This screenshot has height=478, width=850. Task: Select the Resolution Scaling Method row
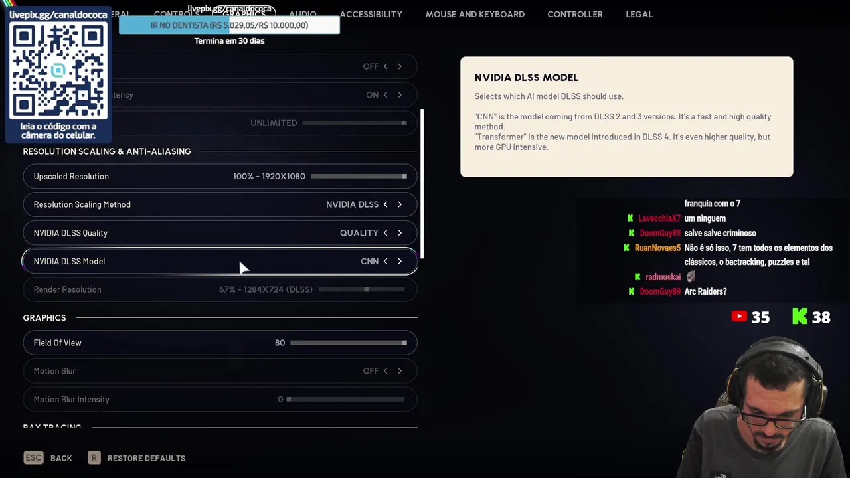(220, 204)
